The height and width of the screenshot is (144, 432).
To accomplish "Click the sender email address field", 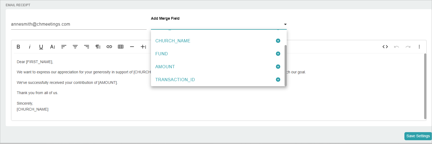I will (79, 24).
